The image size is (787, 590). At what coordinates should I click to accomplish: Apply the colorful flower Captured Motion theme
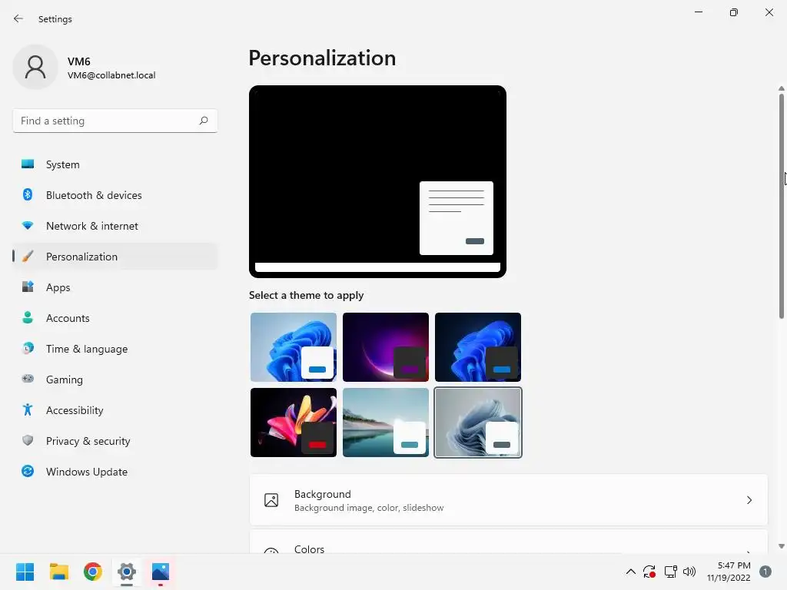tap(294, 423)
